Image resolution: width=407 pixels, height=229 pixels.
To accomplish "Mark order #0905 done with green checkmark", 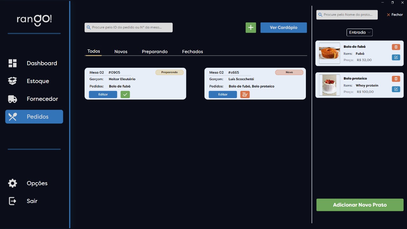I will [125, 94].
